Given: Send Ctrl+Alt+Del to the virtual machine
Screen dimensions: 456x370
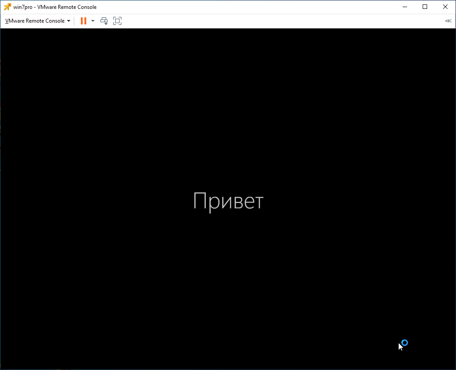Looking at the screenshot, I should 104,21.
